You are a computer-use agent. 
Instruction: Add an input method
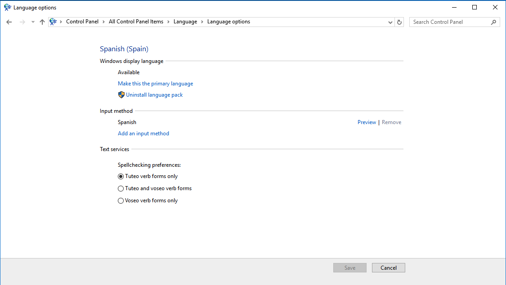point(143,134)
